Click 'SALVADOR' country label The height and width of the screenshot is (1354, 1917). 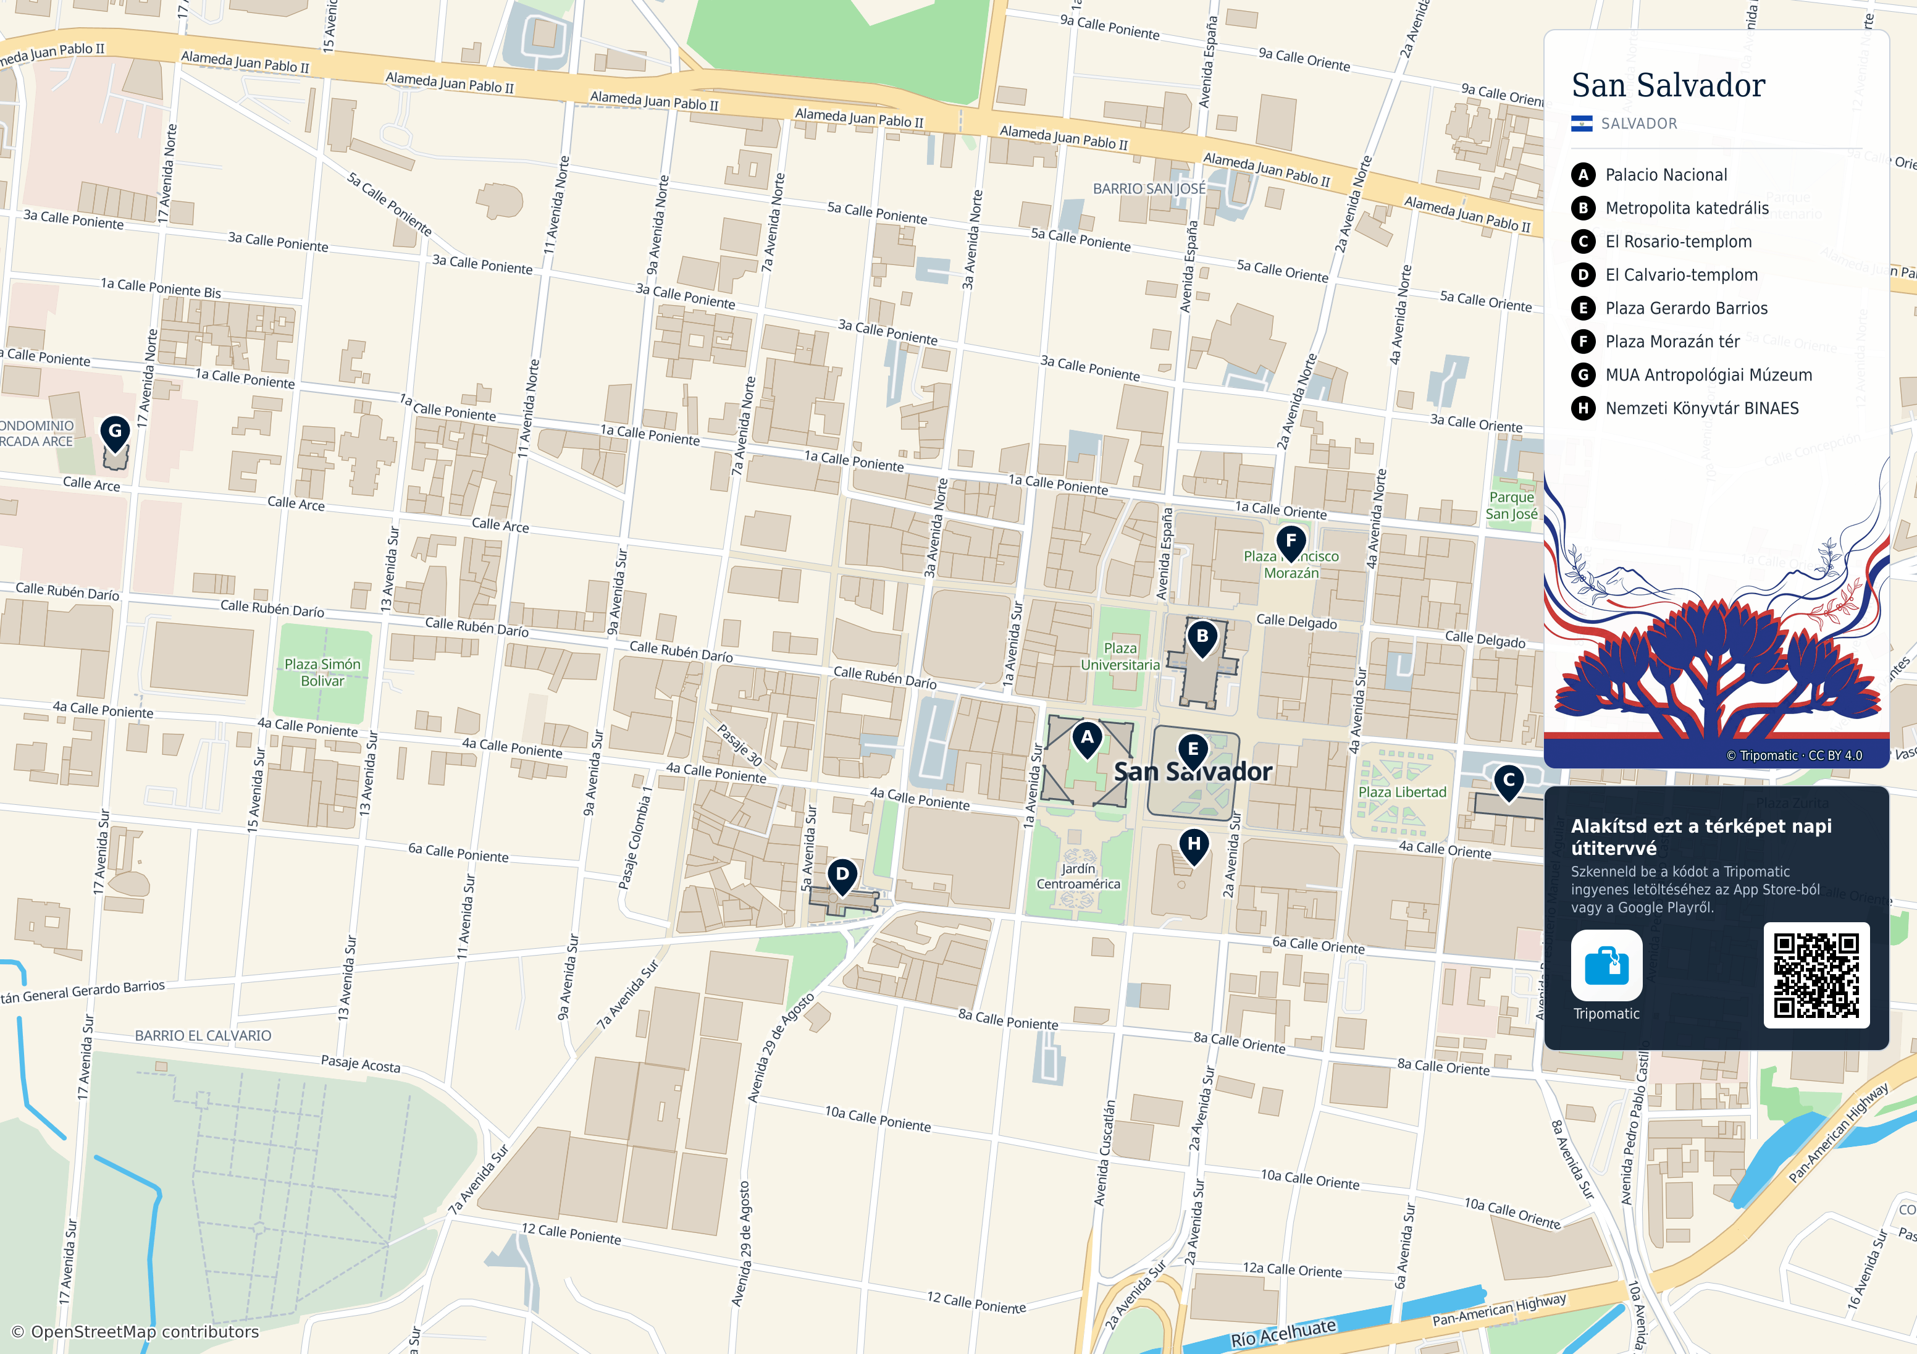pyautogui.click(x=1639, y=124)
